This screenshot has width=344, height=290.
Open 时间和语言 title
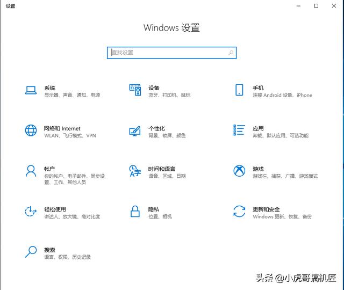(x=162, y=169)
